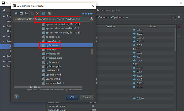Image resolution: width=184 pixels, height=111 pixels.
Task: Expand the Ver settings category arrow
Action: click(4, 36)
